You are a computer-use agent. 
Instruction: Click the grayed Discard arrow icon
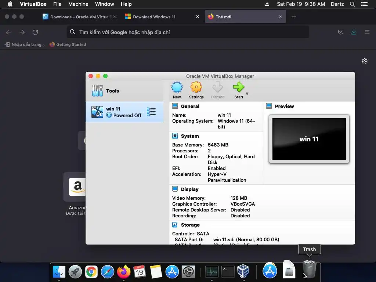click(x=217, y=87)
